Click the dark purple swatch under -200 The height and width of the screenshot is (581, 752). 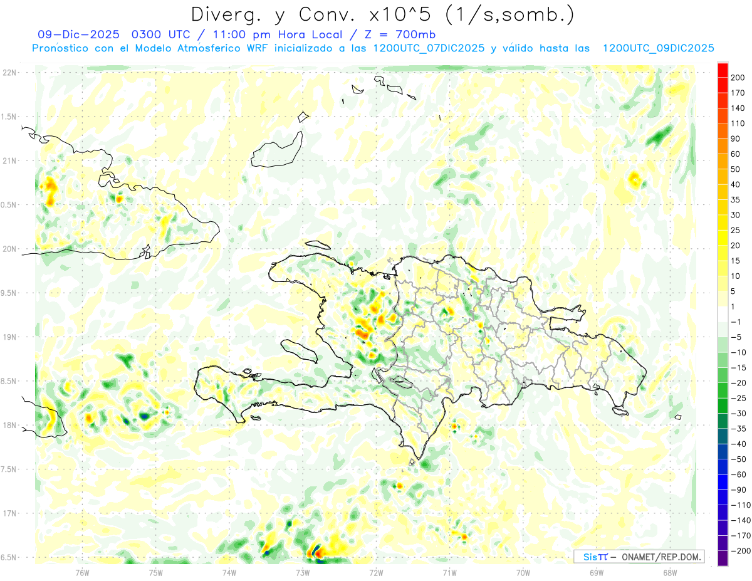(723, 558)
